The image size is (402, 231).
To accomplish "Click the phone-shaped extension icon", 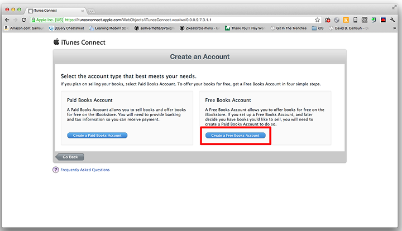I will coord(355,20).
